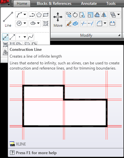Click the help question mark icon
This screenshot has width=124, height=158.
[12, 153]
